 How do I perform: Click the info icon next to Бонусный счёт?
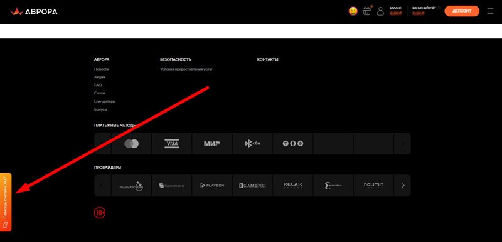pyautogui.click(x=439, y=8)
